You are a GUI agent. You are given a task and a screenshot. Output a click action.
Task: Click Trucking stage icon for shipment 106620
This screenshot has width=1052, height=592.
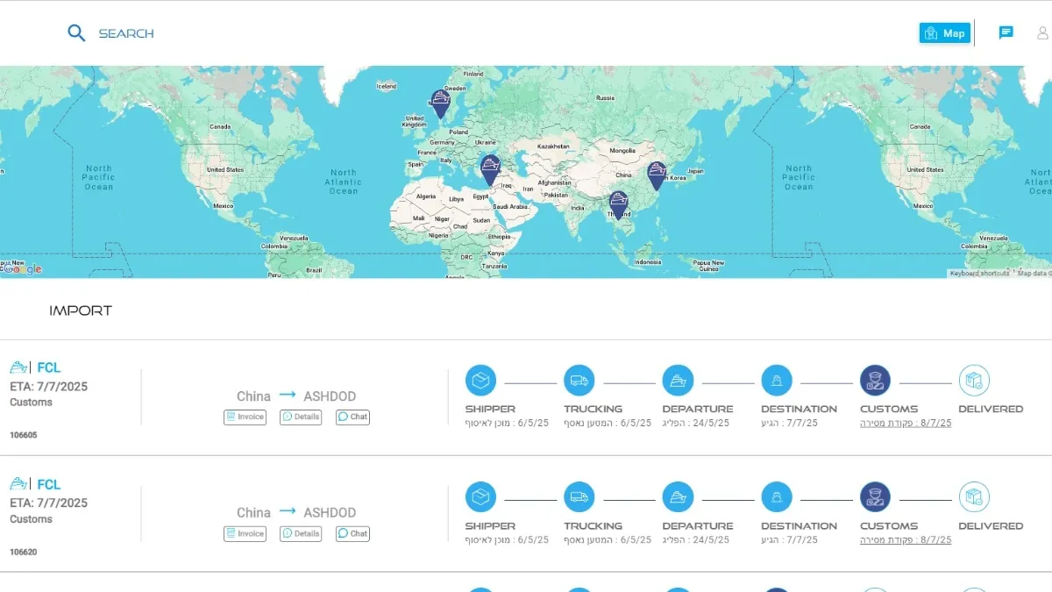(579, 497)
